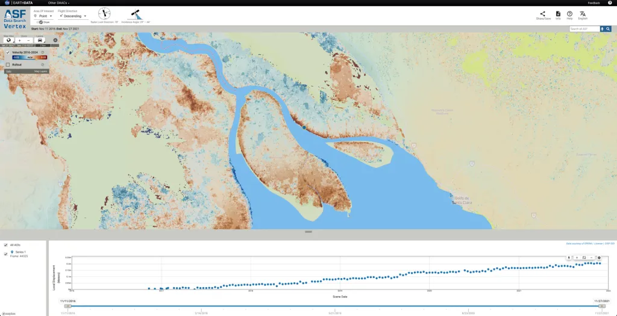Toggle the Draw switch
The width and height of the screenshot is (617, 316).
[x=40, y=22]
